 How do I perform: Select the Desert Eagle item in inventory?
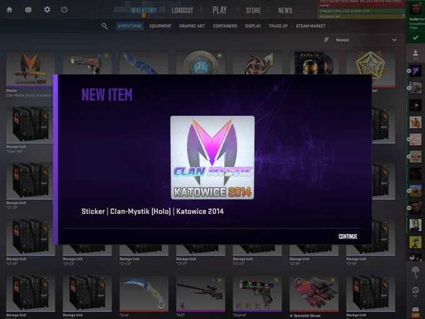[87, 63]
